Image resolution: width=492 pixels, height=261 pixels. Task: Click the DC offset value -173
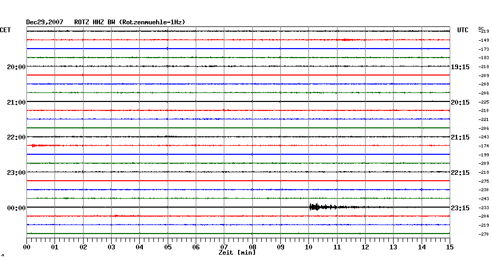pyautogui.click(x=484, y=50)
